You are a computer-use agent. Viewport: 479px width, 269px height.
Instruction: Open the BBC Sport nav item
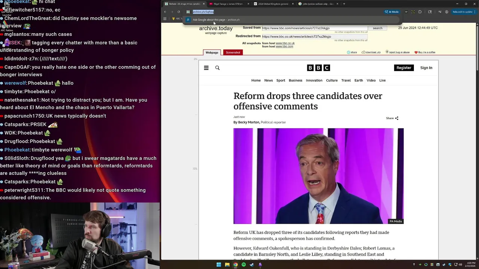281,80
